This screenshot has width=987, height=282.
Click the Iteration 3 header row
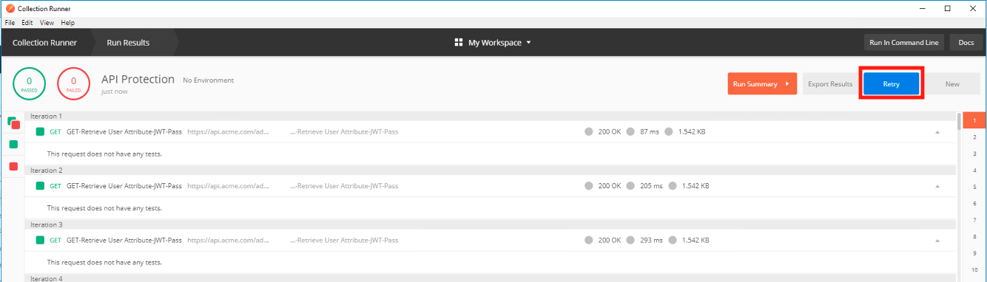(490, 224)
